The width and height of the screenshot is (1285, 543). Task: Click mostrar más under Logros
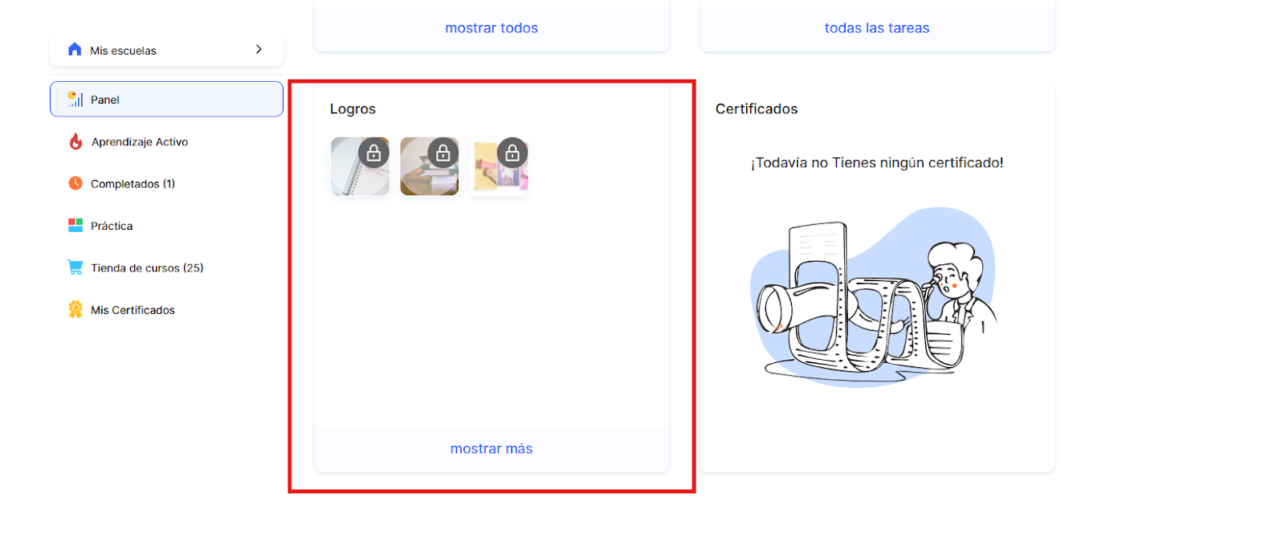(x=492, y=449)
